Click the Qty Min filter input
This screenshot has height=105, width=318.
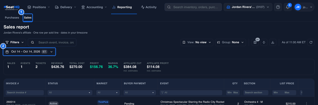(x=229, y=93)
